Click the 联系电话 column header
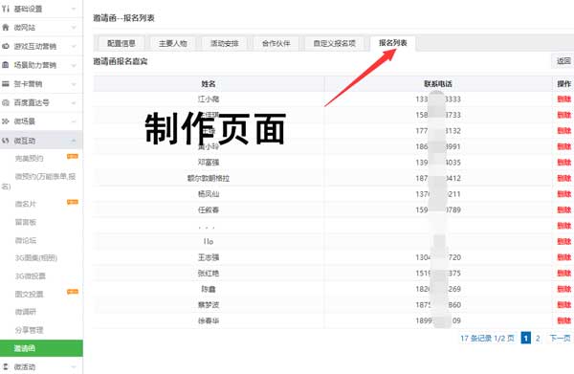The width and height of the screenshot is (574, 374). coord(438,84)
